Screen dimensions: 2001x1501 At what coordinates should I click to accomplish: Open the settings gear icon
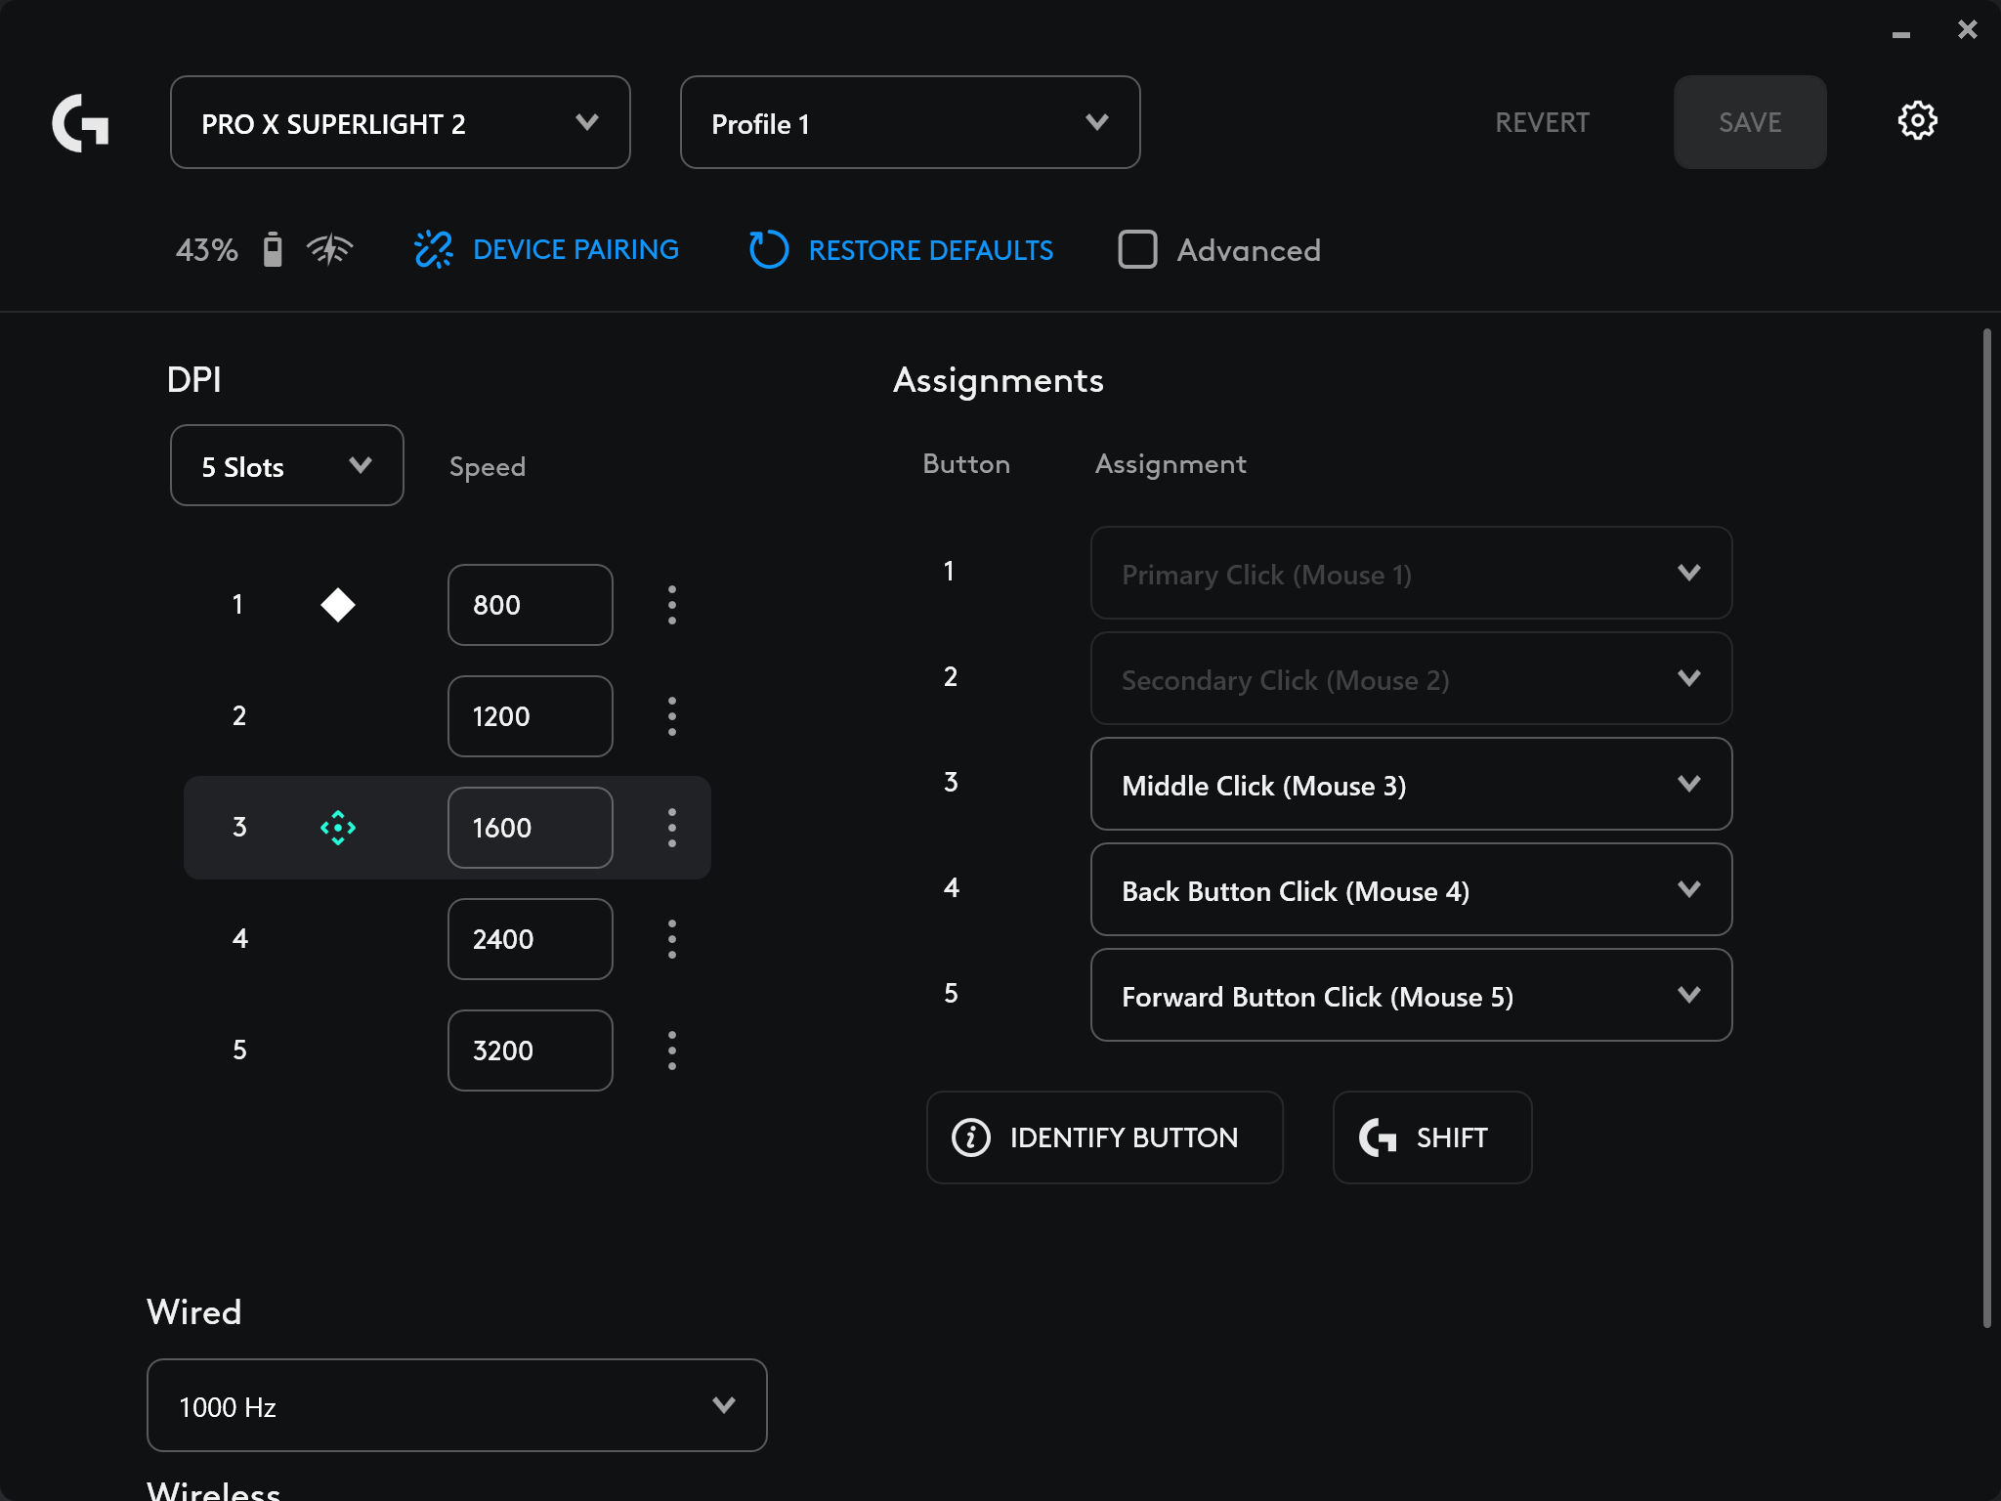pos(1917,121)
